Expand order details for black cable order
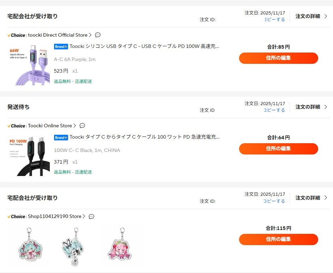This screenshot has height=273, width=333. pyautogui.click(x=311, y=107)
